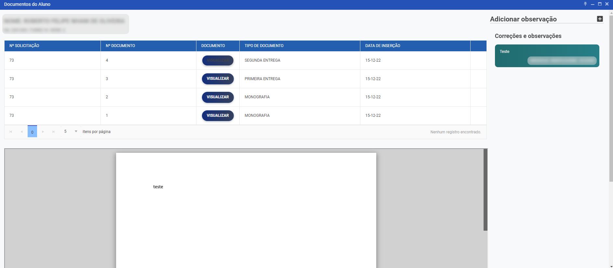Click date 15-12-22 in document 3 row

click(373, 79)
